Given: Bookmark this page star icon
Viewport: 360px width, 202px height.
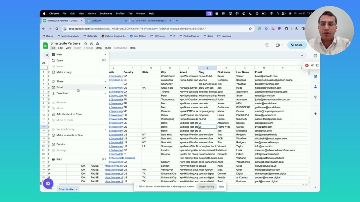Looking at the screenshot, I should click(x=250, y=29).
